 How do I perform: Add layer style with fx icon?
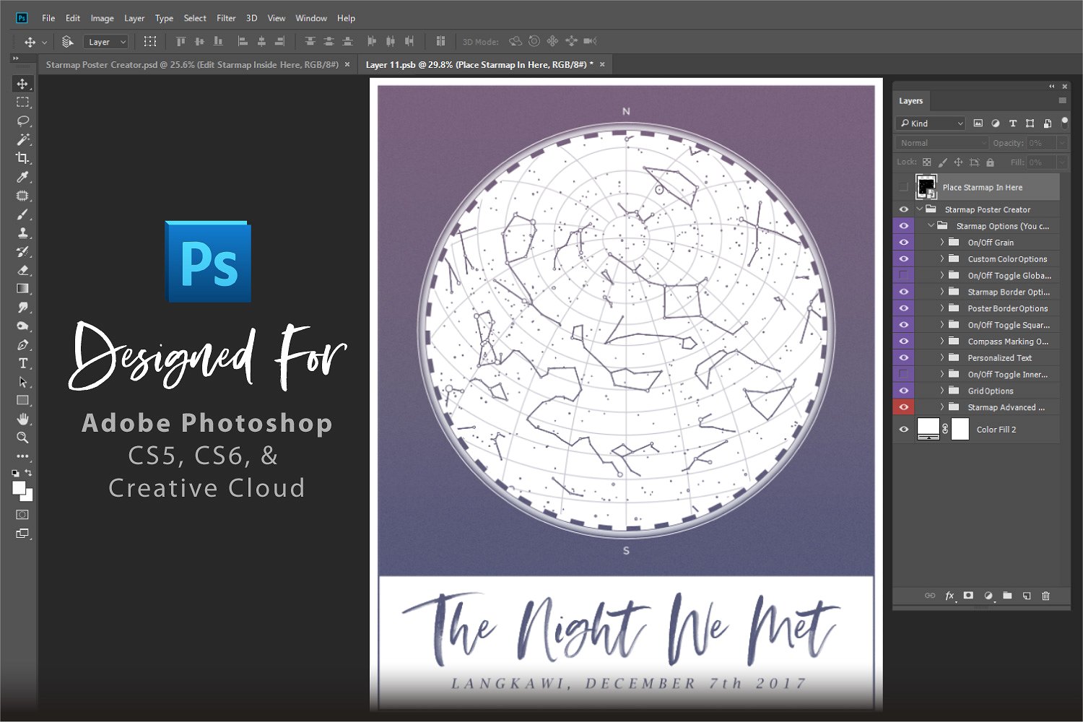coord(949,596)
